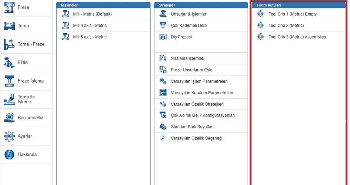Open Ayarlar via the gear icon
This screenshot has height=185, width=350.
[x=9, y=136]
